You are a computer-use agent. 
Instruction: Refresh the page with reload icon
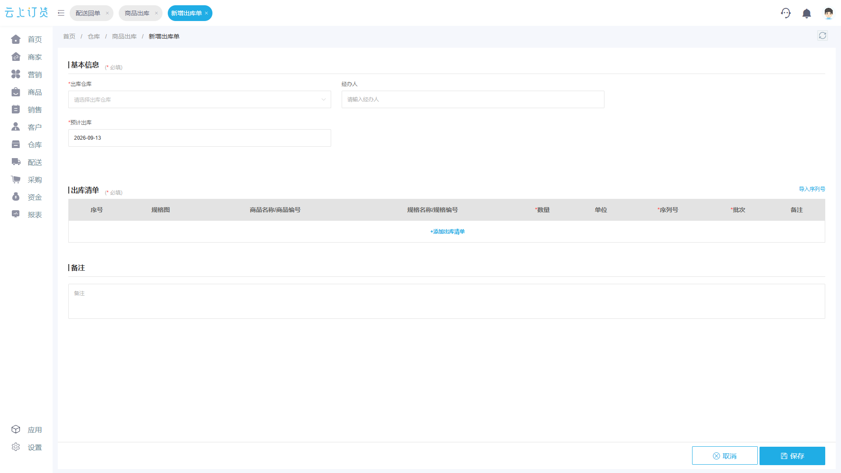click(823, 35)
